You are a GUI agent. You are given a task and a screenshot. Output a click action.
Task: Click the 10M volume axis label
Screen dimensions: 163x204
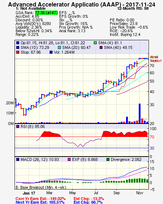(x=10, y=113)
